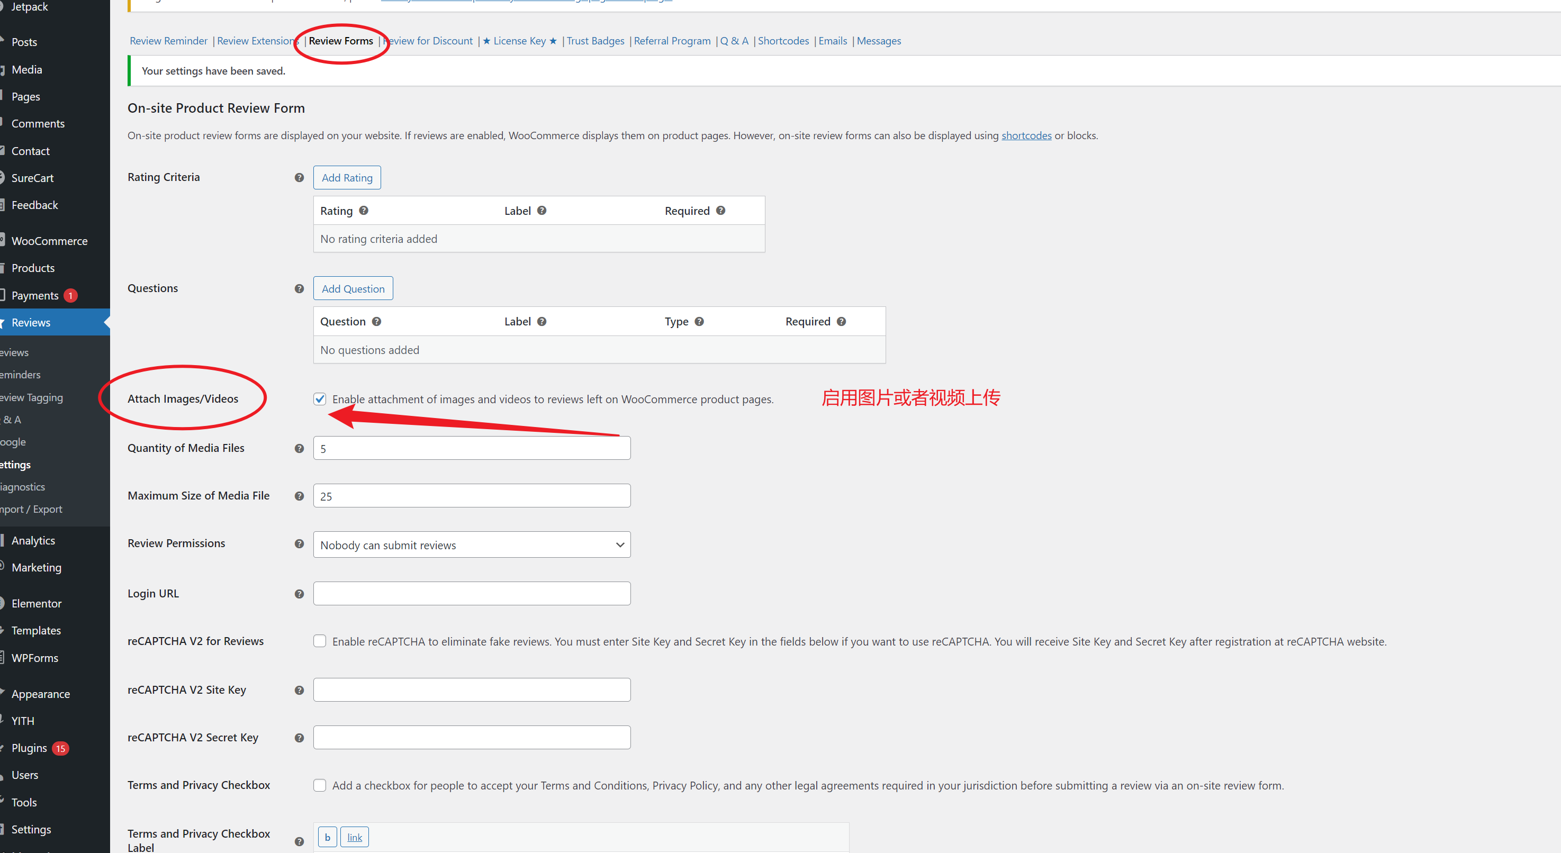This screenshot has height=853, width=1561.
Task: Open the Payments sidebar submenu
Action: (x=35, y=295)
